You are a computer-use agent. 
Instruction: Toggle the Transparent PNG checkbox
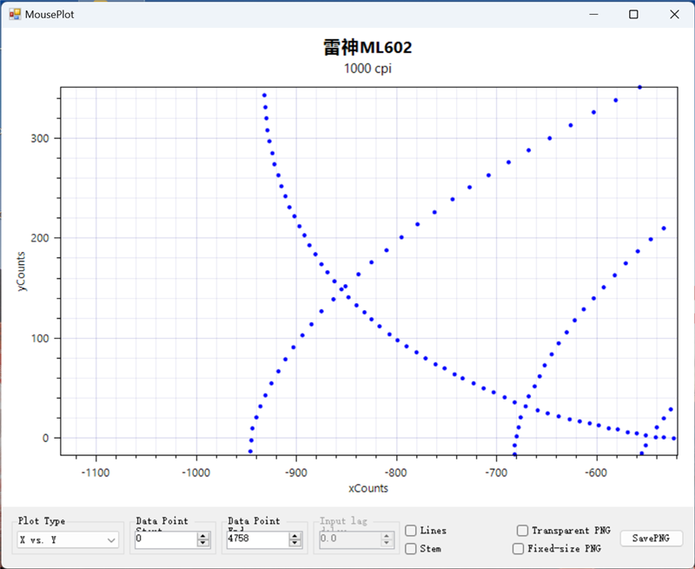(523, 531)
